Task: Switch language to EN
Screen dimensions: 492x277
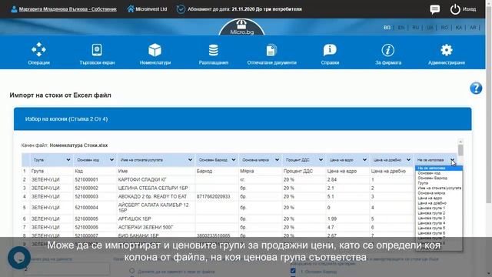Action: [x=401, y=28]
